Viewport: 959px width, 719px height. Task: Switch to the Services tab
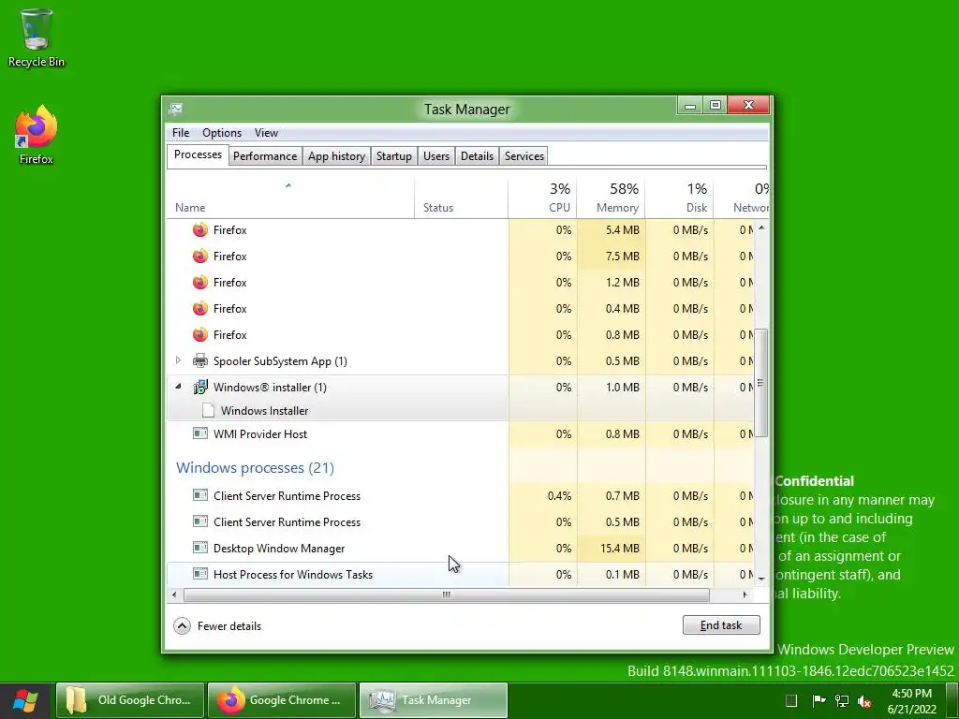524,156
